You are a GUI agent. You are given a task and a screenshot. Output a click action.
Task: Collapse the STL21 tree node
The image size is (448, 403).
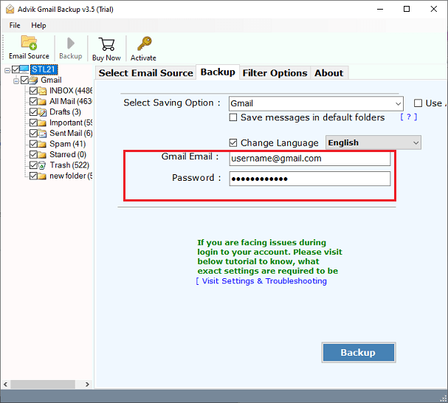pos(7,69)
